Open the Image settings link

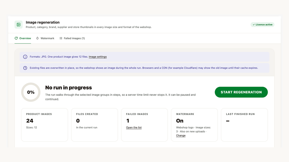(98, 57)
